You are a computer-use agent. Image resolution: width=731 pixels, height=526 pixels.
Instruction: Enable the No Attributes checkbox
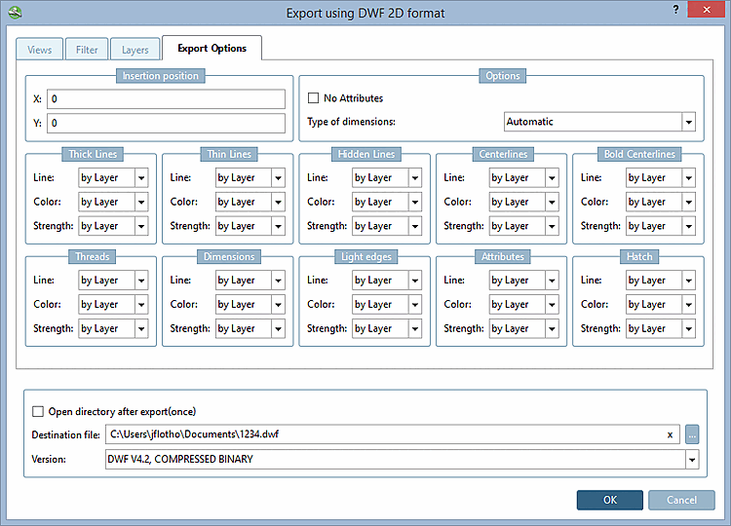click(x=314, y=98)
